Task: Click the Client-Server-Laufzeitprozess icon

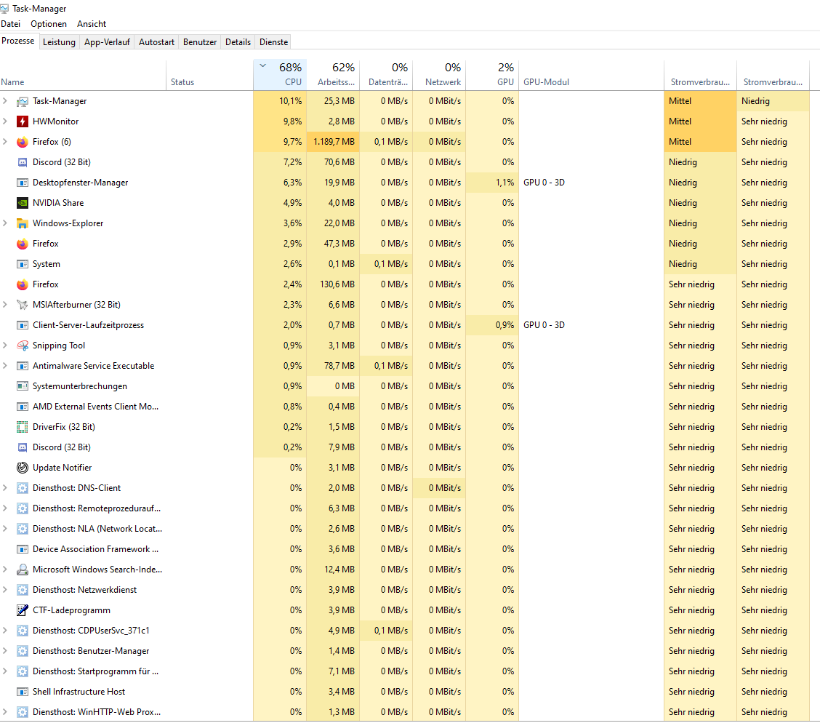Action: tap(22, 325)
